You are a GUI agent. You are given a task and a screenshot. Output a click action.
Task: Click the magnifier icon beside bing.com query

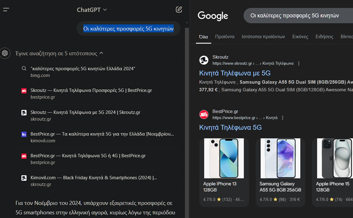pos(24,69)
